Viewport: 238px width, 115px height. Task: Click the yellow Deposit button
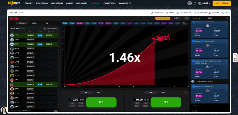[x=225, y=3]
